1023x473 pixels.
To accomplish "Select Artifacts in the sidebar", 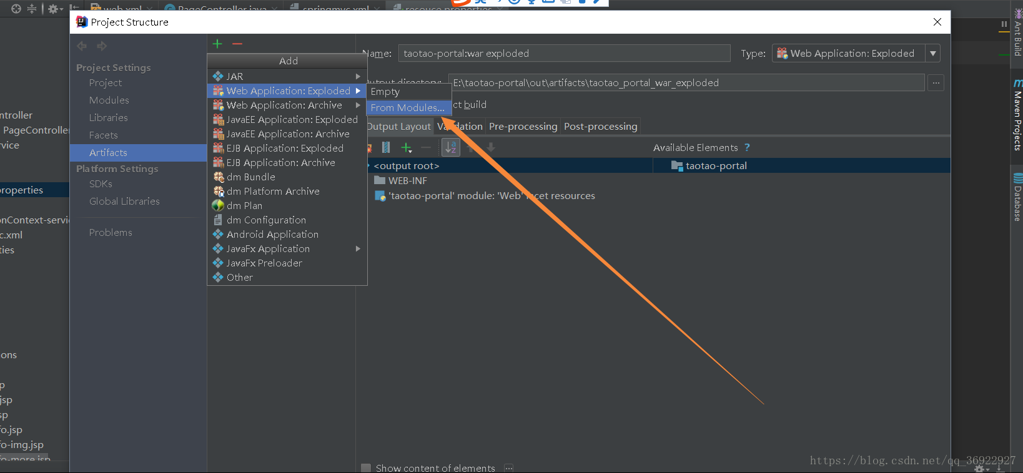I will click(138, 152).
